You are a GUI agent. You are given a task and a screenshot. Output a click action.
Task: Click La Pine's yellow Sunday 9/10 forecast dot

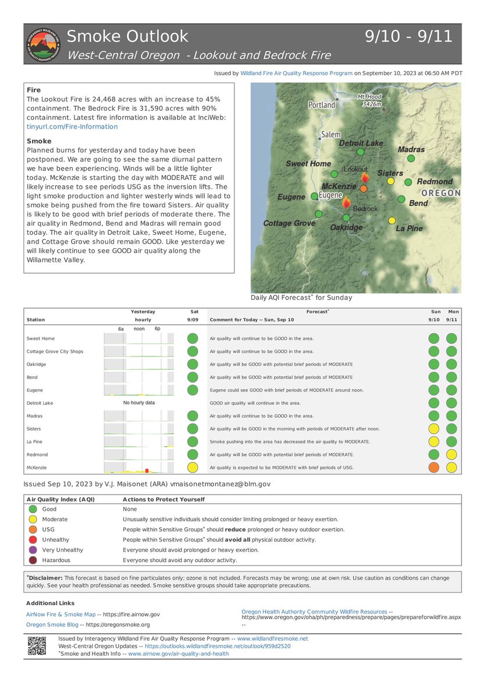coord(433,442)
